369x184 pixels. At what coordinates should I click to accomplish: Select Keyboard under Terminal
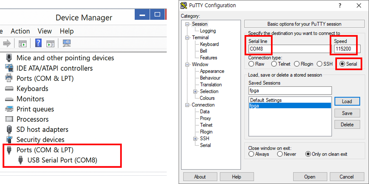209,44
